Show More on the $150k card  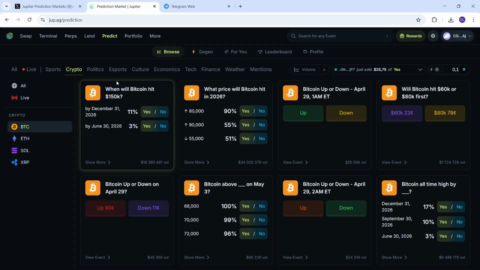pos(98,162)
